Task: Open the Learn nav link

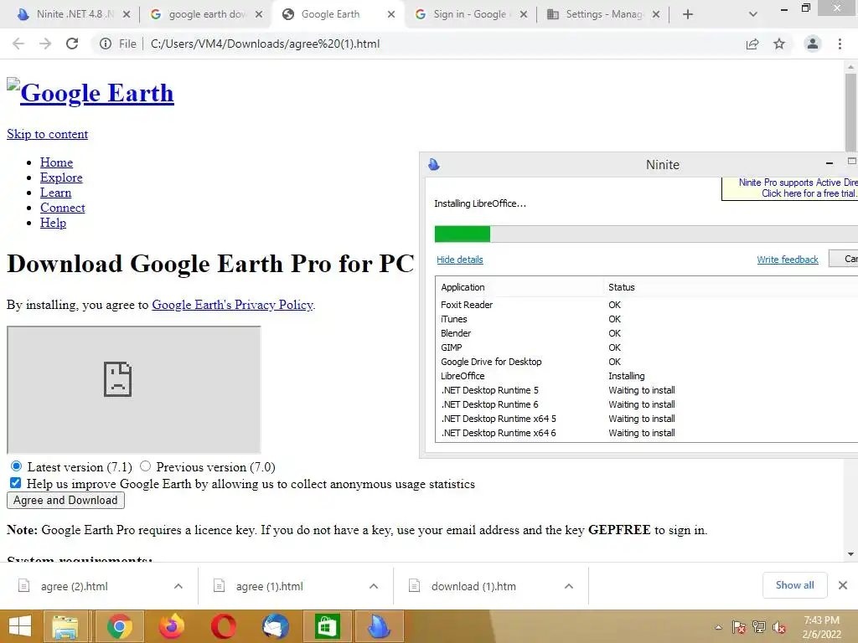Action: (56, 193)
